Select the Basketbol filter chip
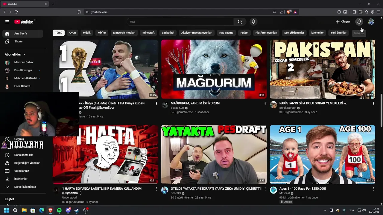 point(168,33)
